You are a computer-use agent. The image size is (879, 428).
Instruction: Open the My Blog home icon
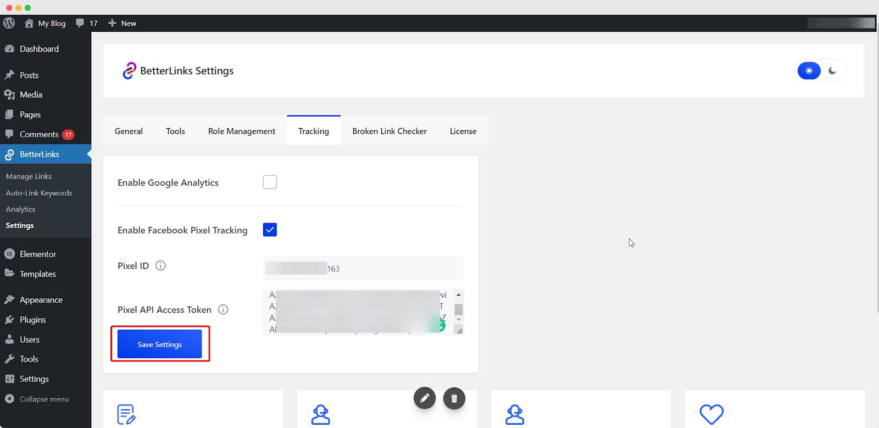29,23
